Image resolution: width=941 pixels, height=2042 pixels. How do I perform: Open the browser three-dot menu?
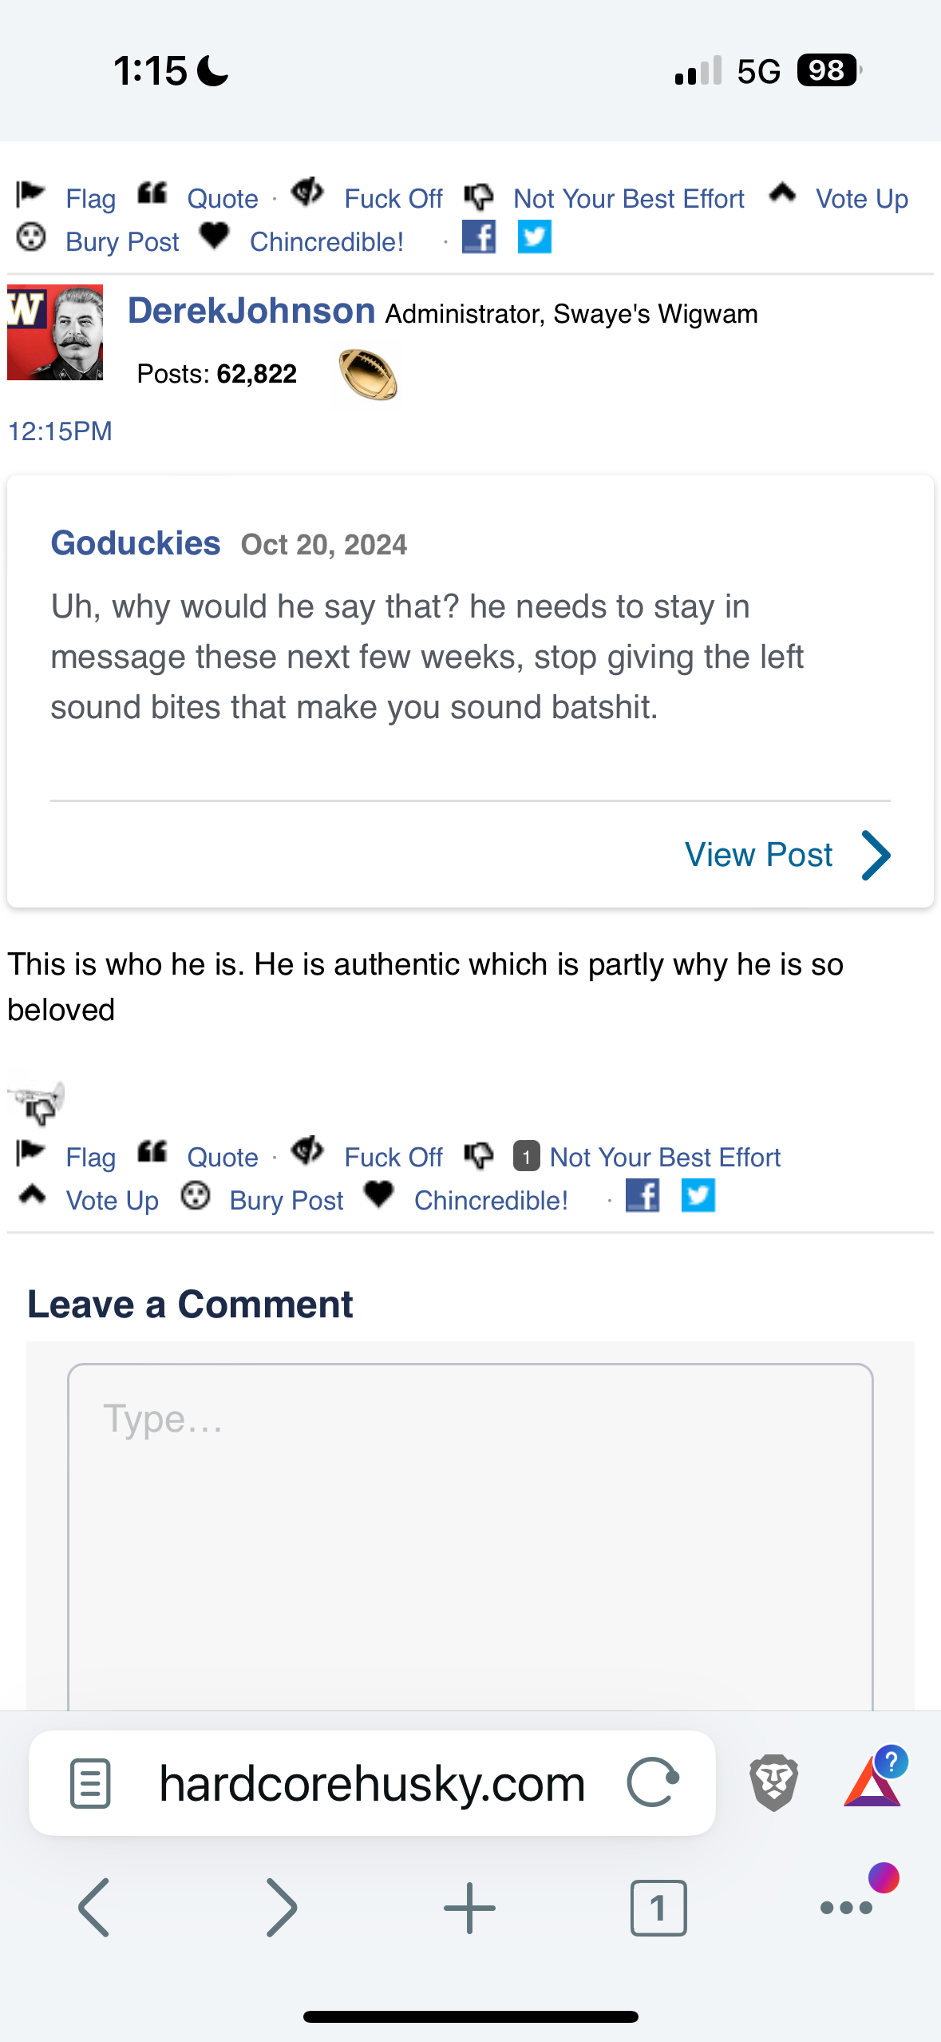(x=846, y=1908)
